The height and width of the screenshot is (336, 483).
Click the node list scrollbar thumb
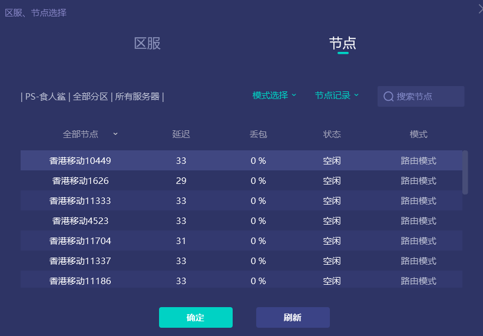tap(465, 172)
